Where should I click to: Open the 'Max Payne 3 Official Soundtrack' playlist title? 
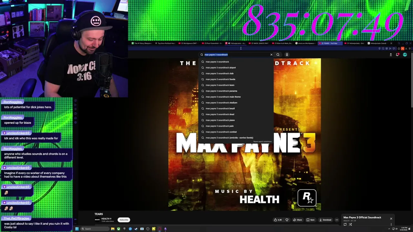pyautogui.click(x=362, y=217)
